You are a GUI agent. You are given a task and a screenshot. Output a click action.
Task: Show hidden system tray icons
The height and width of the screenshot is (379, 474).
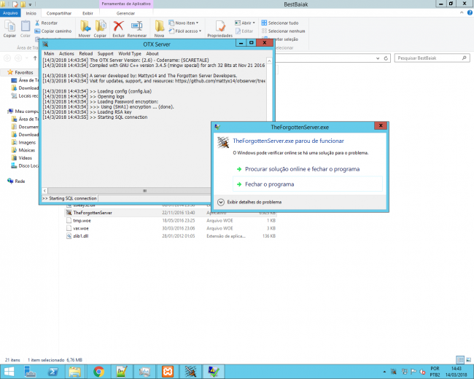tap(384, 372)
